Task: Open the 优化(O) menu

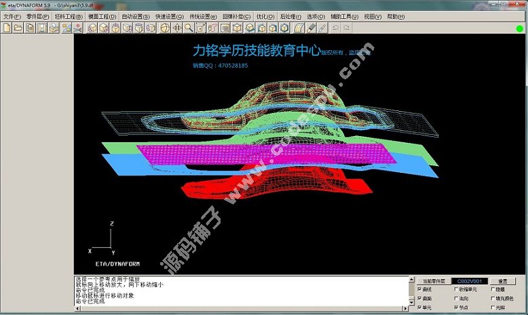Action: click(x=265, y=16)
